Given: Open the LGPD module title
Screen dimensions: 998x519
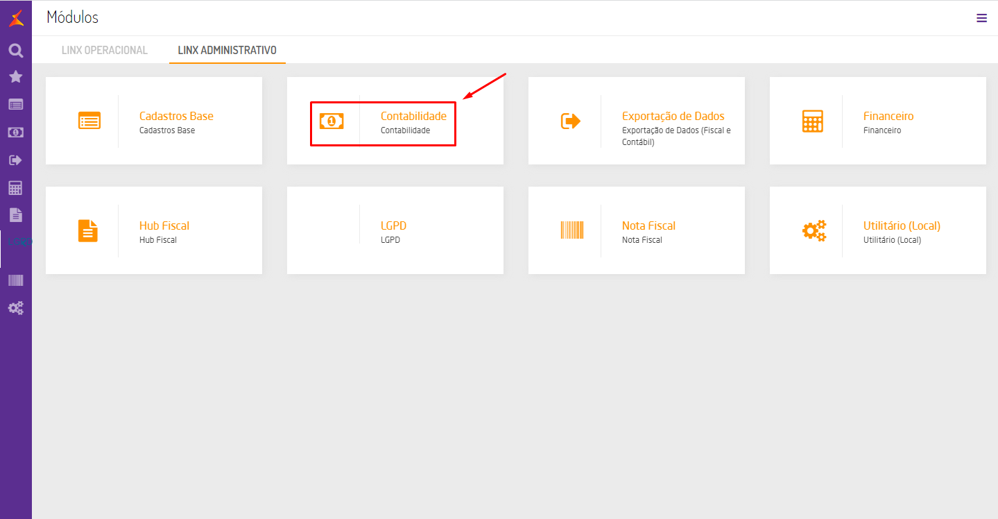Looking at the screenshot, I should pos(393,226).
